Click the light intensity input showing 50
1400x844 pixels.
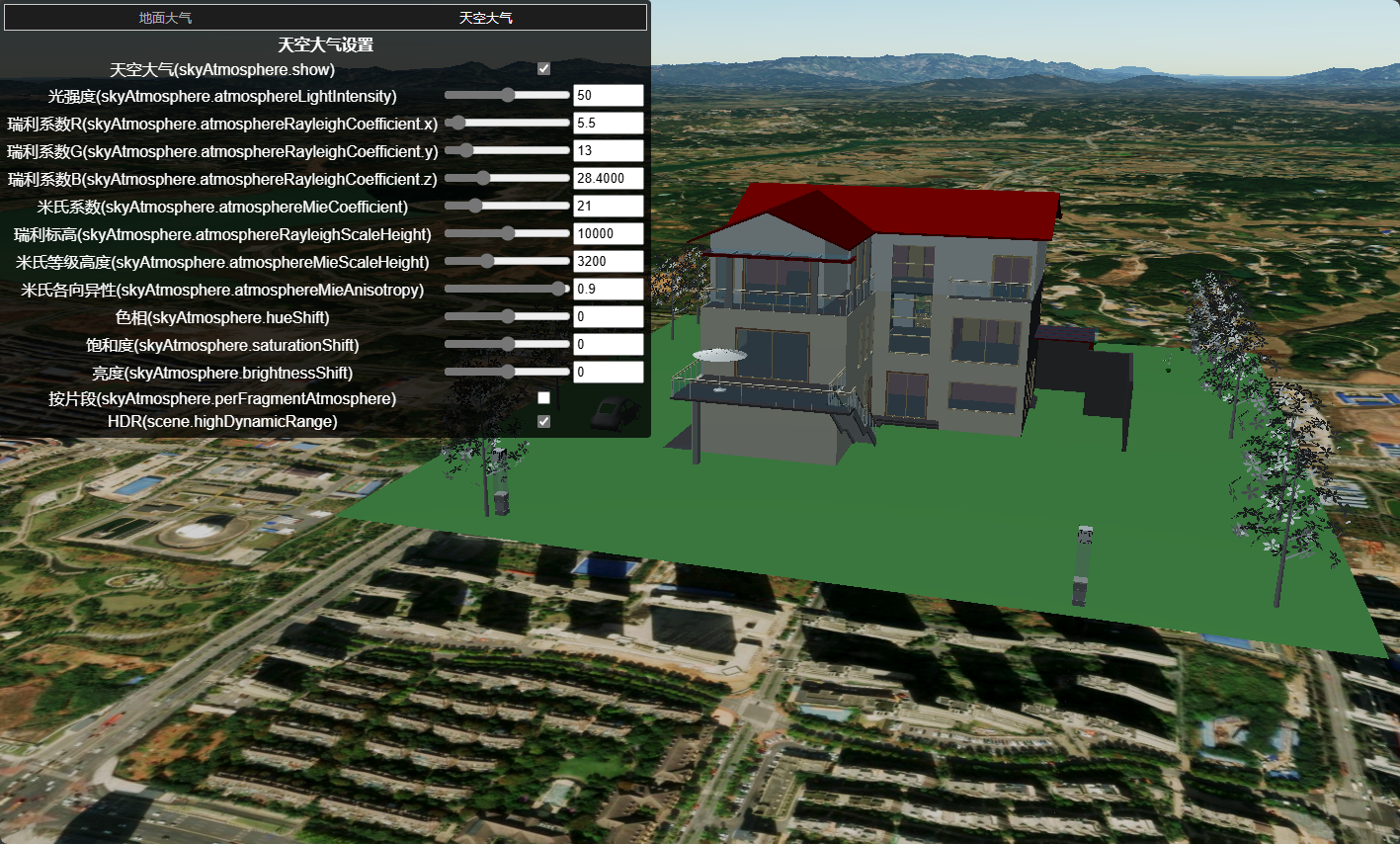(608, 95)
